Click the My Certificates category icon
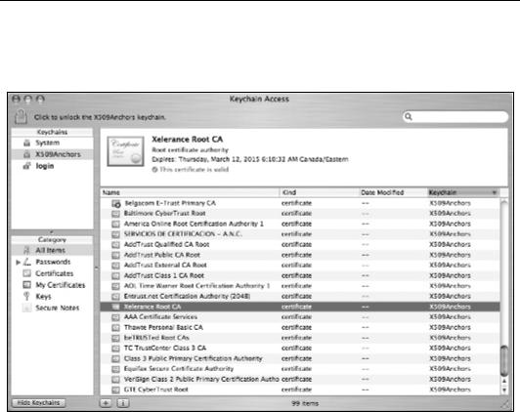520x412 pixels. (x=26, y=285)
